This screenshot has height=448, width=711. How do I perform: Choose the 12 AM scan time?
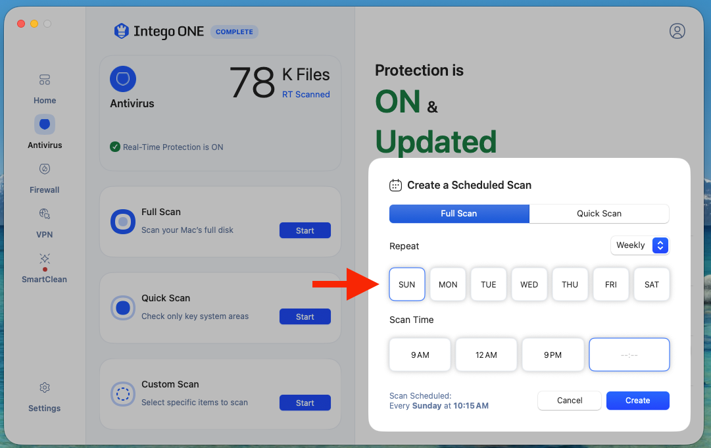486,355
